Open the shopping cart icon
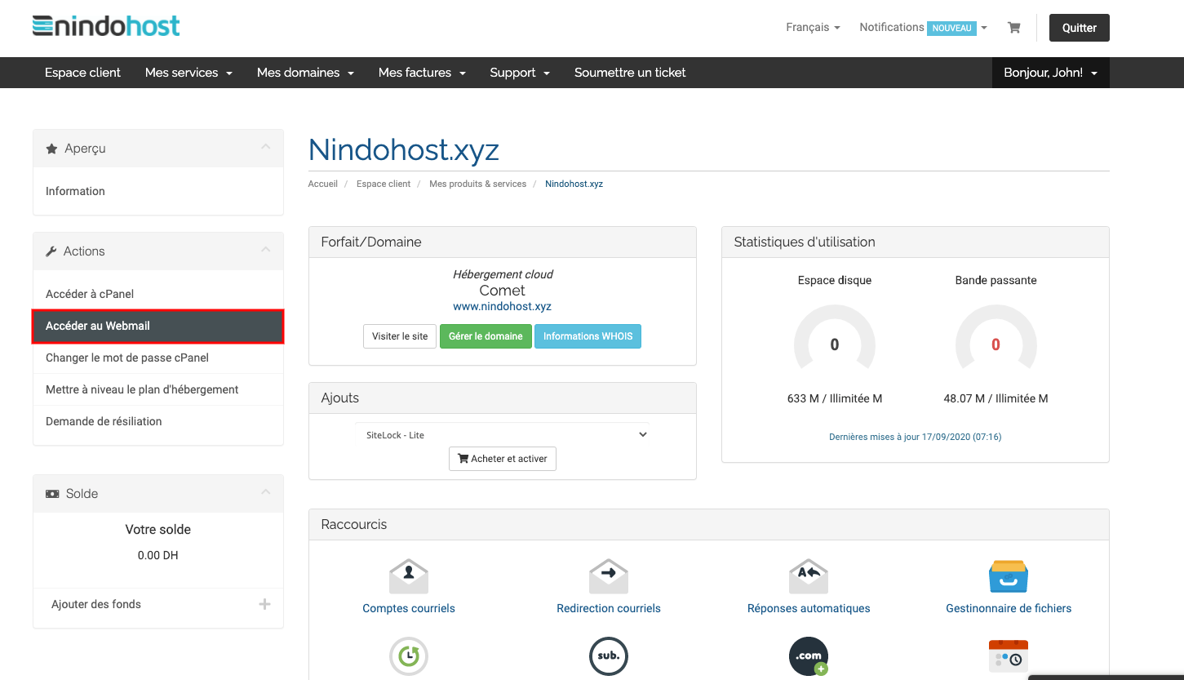The height and width of the screenshot is (680, 1184). point(1014,28)
